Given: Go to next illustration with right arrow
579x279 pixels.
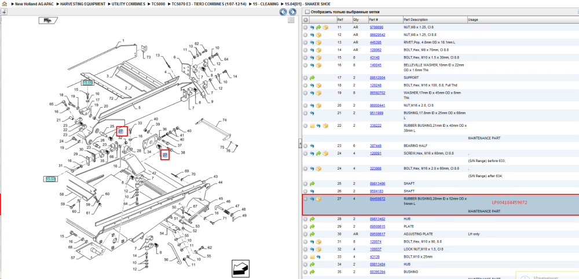Looking at the screenshot, I should pos(292,12).
